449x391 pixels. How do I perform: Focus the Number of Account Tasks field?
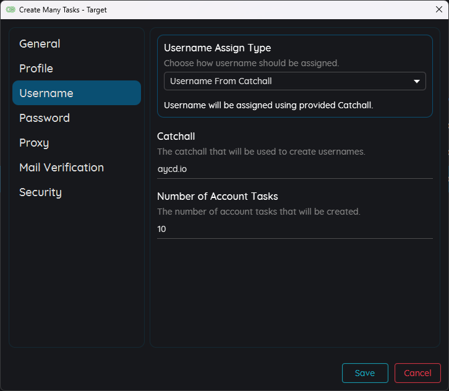pos(294,229)
